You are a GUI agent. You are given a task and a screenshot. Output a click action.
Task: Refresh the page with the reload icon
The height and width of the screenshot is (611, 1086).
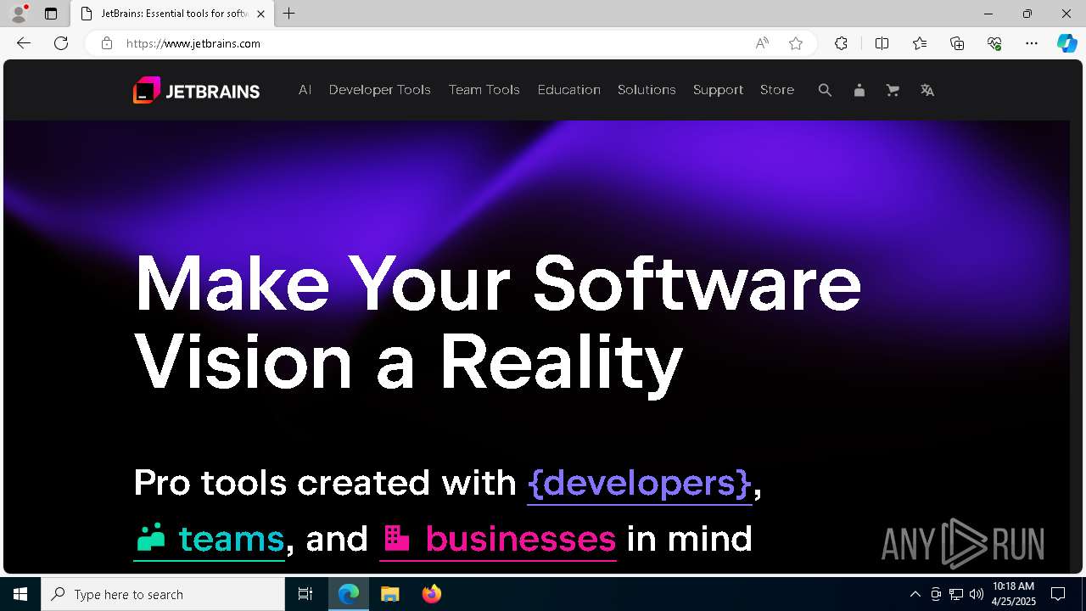coord(61,43)
